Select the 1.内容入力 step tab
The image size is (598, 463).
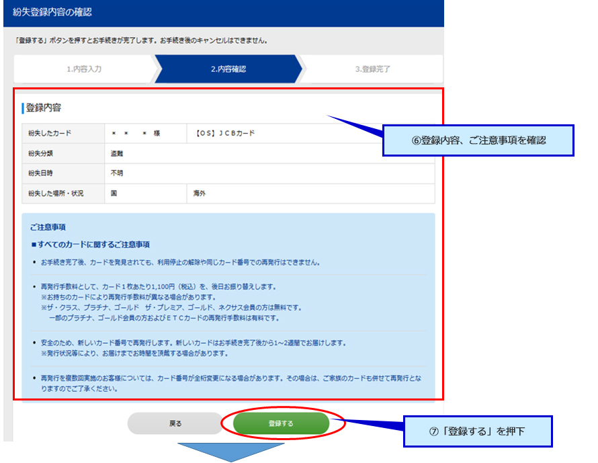(84, 69)
